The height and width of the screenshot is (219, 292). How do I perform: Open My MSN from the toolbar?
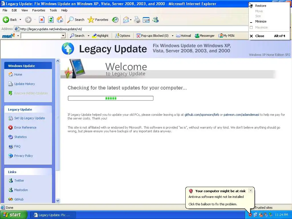[x=226, y=36]
